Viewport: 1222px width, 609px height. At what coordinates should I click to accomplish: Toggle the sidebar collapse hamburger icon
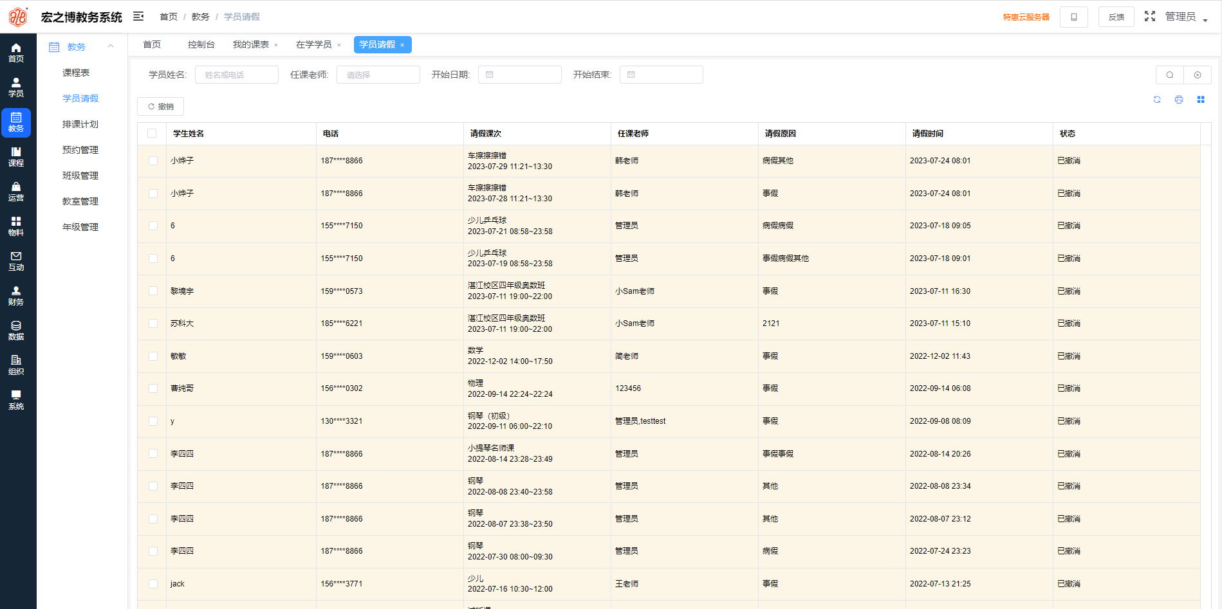point(138,17)
